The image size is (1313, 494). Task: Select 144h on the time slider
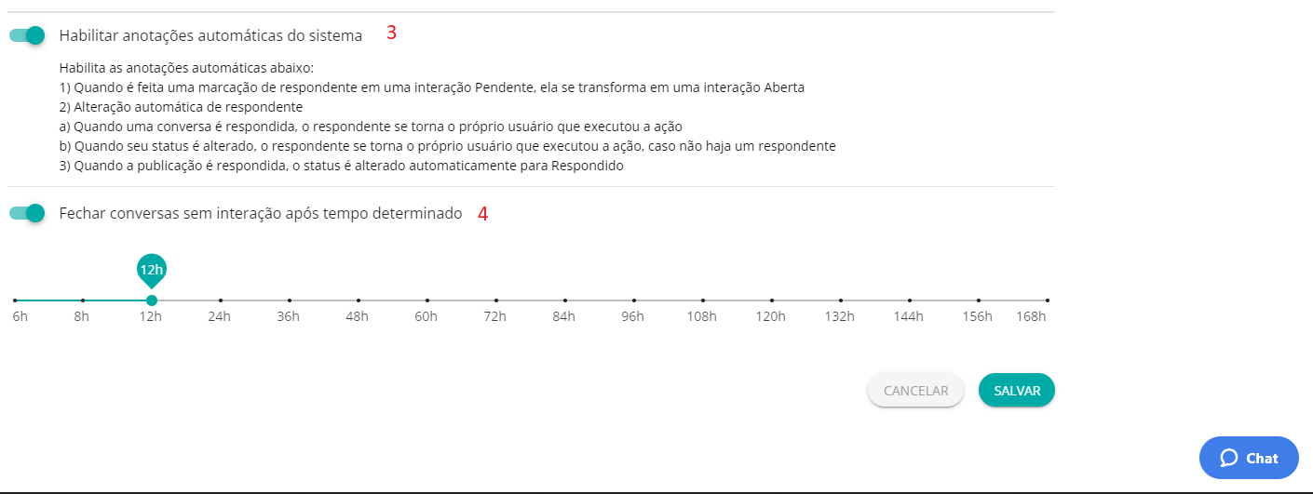coord(910,300)
